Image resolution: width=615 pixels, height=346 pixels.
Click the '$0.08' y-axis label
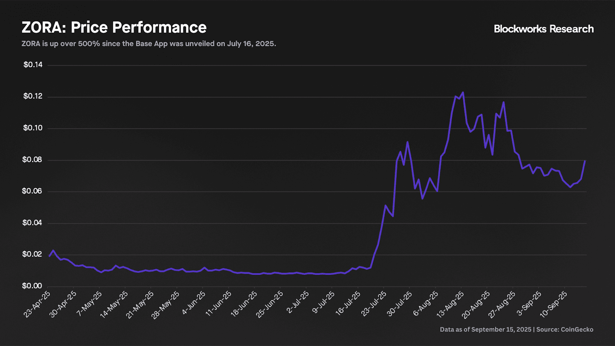[32, 160]
